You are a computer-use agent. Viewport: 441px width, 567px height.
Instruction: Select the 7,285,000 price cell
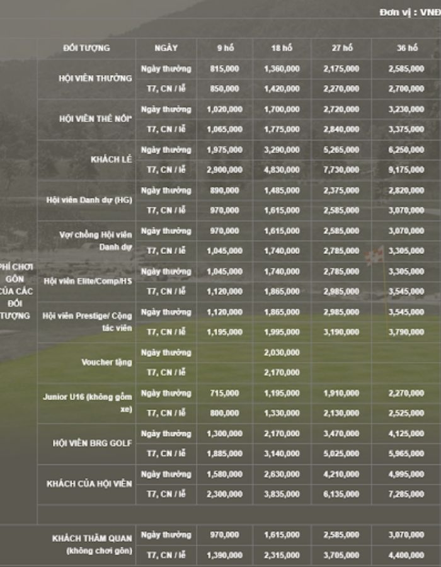point(406,494)
